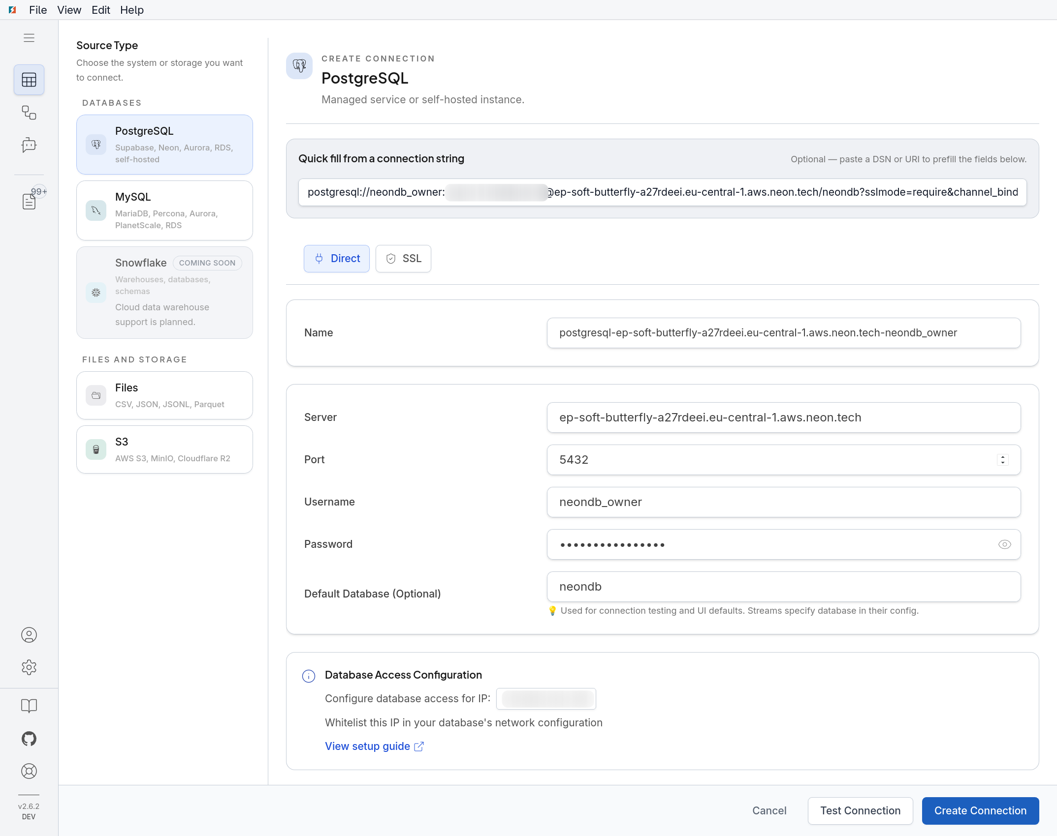
Task: Click the 'Source Type' heading
Action: [107, 45]
